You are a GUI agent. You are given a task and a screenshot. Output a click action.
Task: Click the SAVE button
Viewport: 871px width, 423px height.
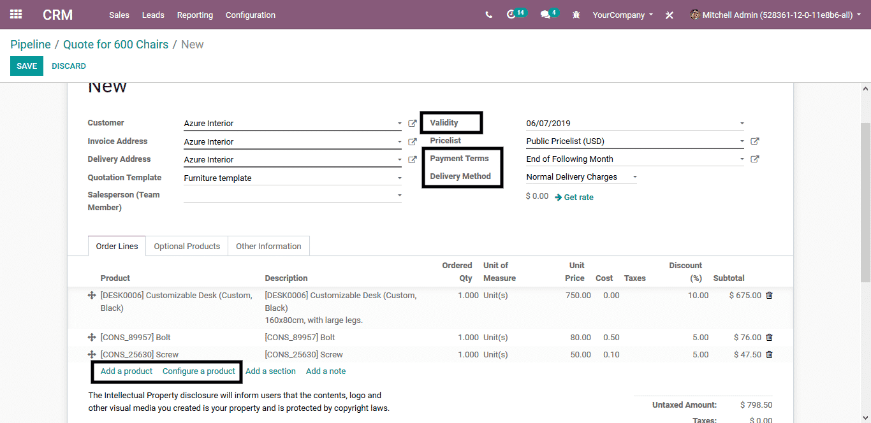(27, 66)
